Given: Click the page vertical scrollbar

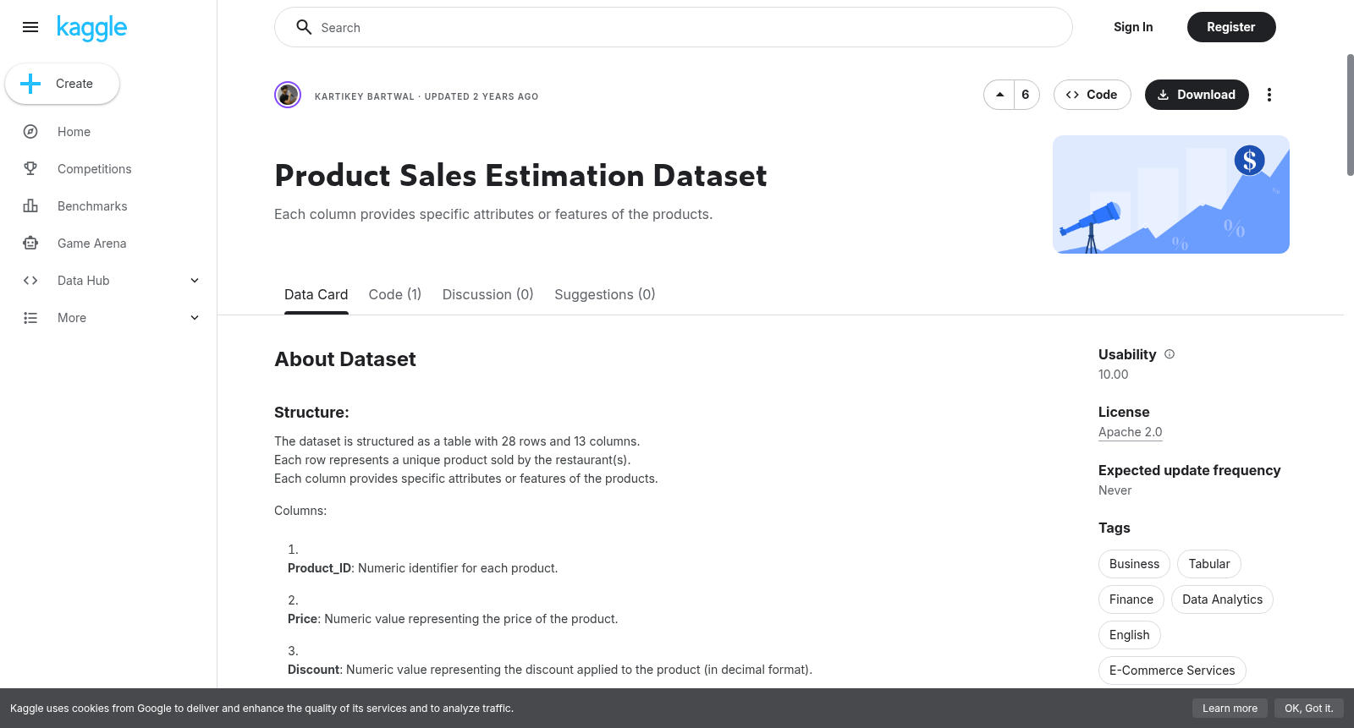Looking at the screenshot, I should pos(1350,115).
